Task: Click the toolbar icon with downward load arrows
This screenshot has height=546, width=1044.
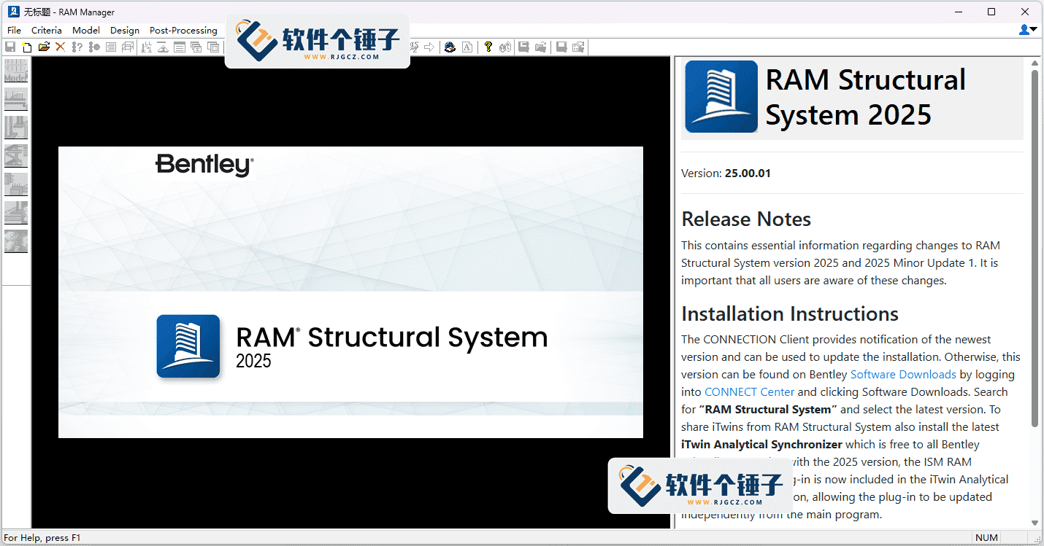Action: click(146, 47)
